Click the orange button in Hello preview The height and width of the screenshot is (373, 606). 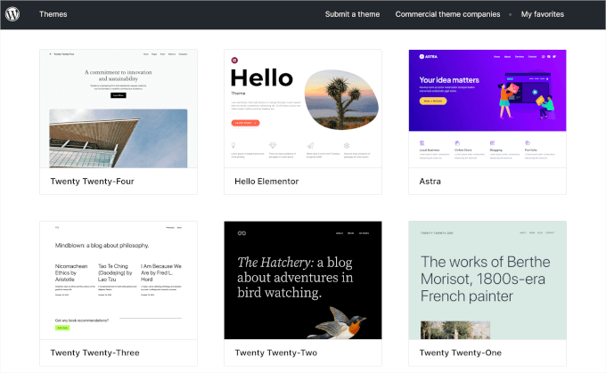tap(245, 123)
